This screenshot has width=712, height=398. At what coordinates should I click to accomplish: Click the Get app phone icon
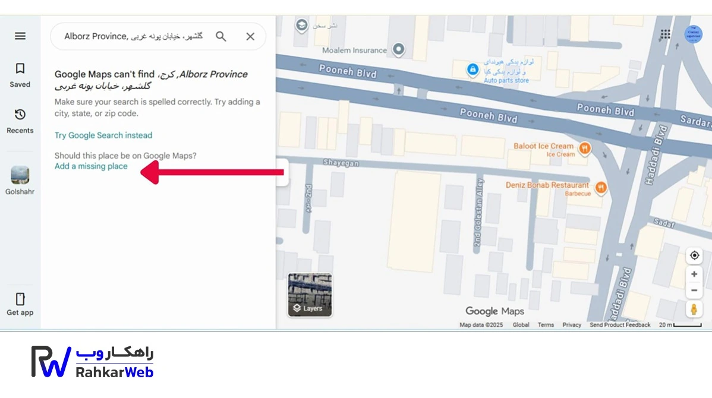pos(20,299)
